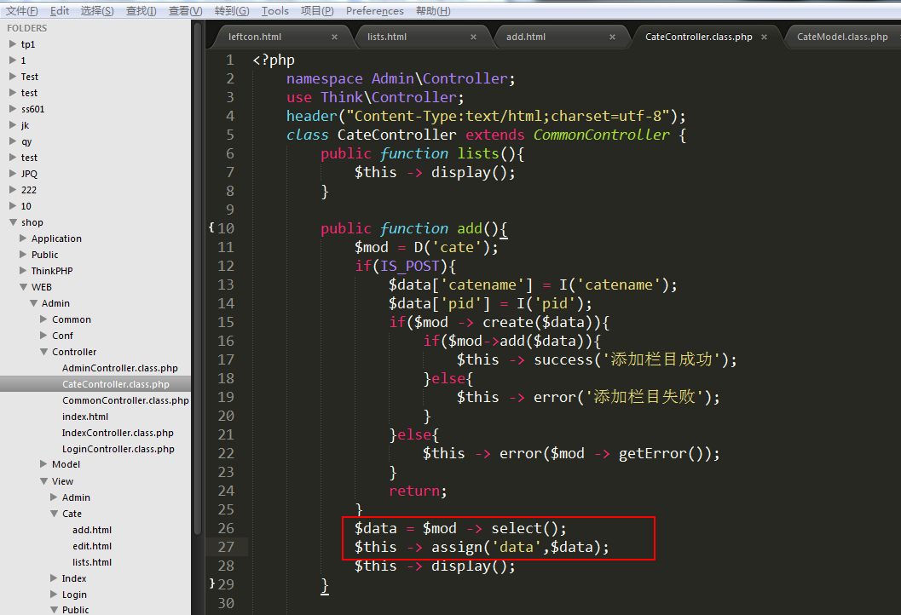Open lists.html in Cate folder
The height and width of the screenshot is (615, 901).
coord(92,562)
